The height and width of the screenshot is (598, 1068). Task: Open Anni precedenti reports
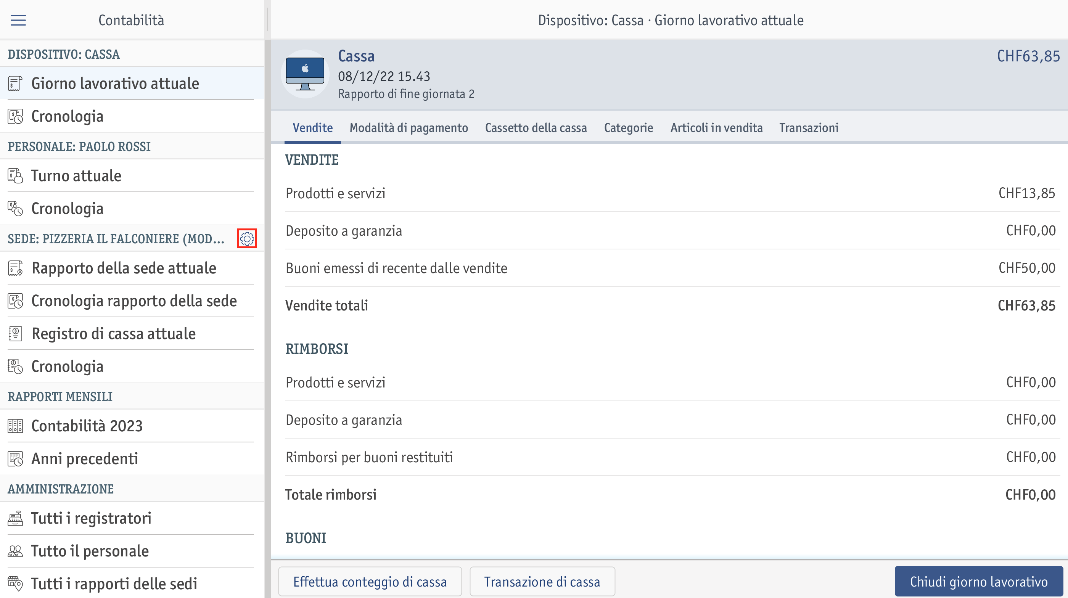[132, 459]
